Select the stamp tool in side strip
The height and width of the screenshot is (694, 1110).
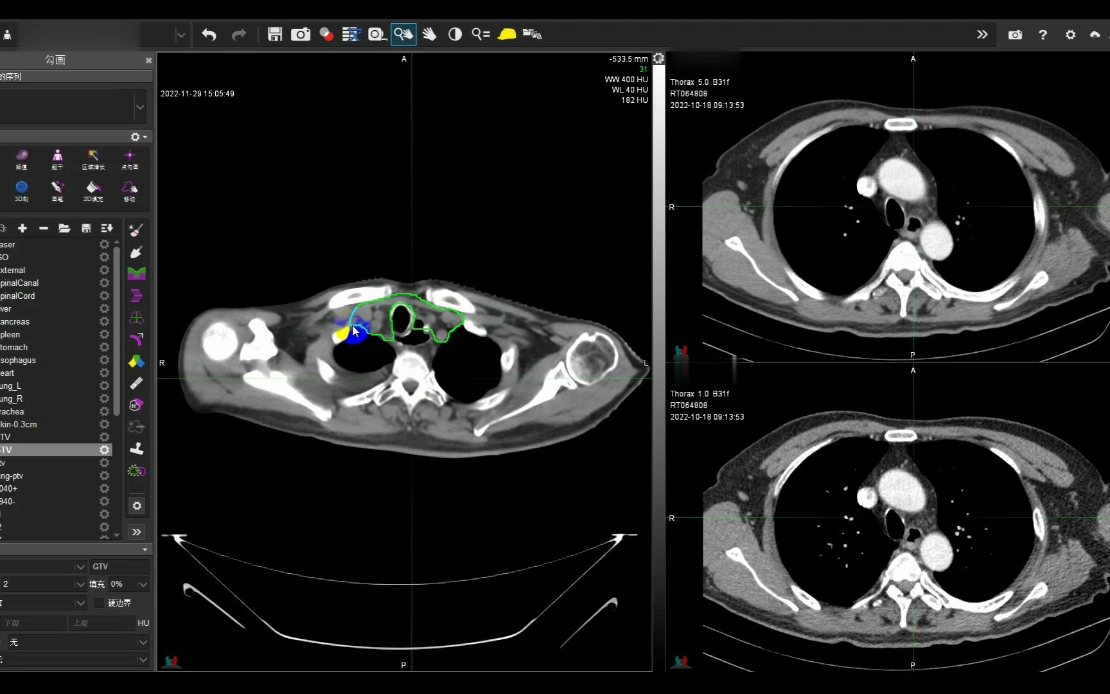(x=136, y=449)
